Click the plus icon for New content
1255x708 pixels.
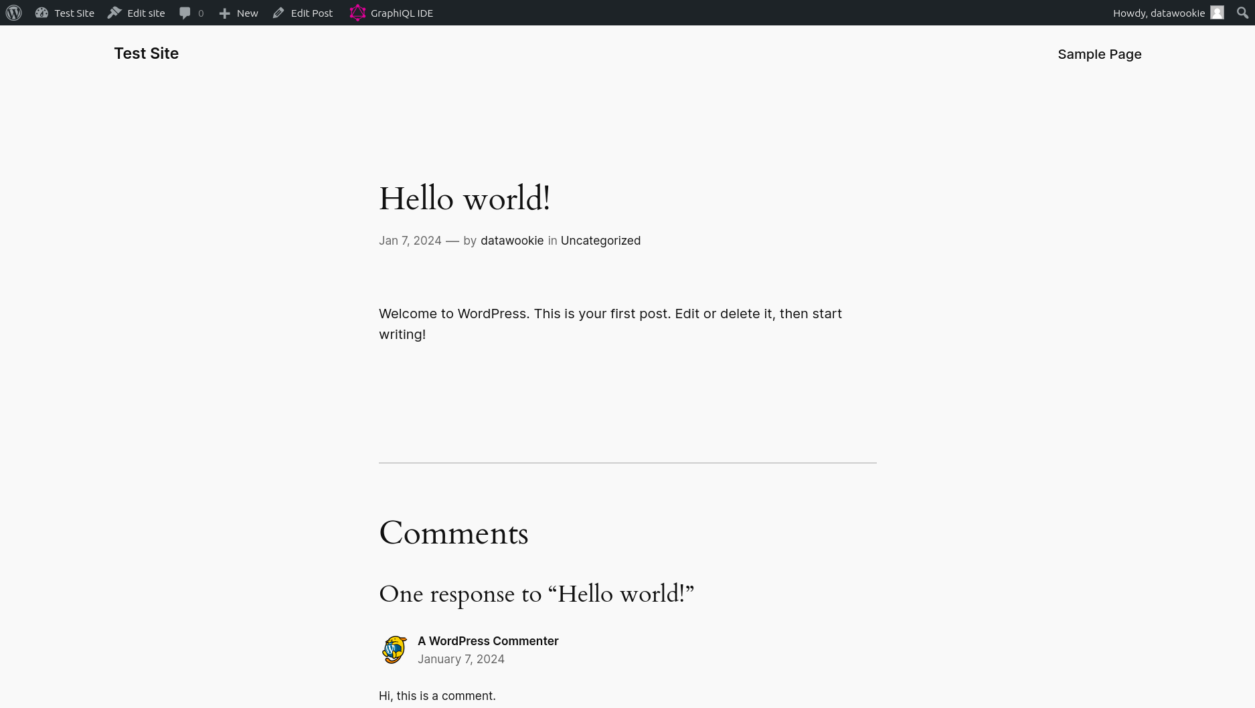point(224,13)
